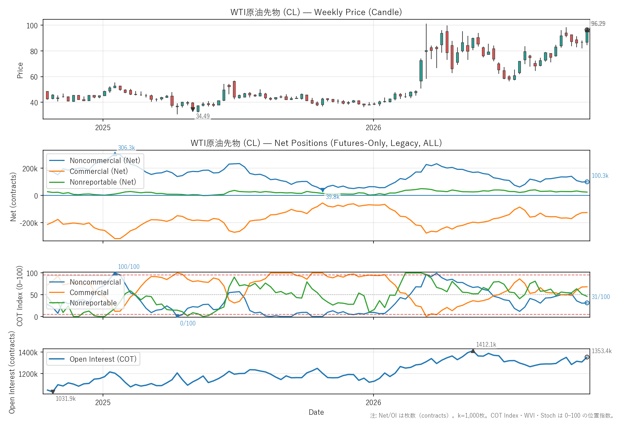620x423 pixels.
Task: Click the 1031.9k open interest low label
Action: (x=66, y=399)
